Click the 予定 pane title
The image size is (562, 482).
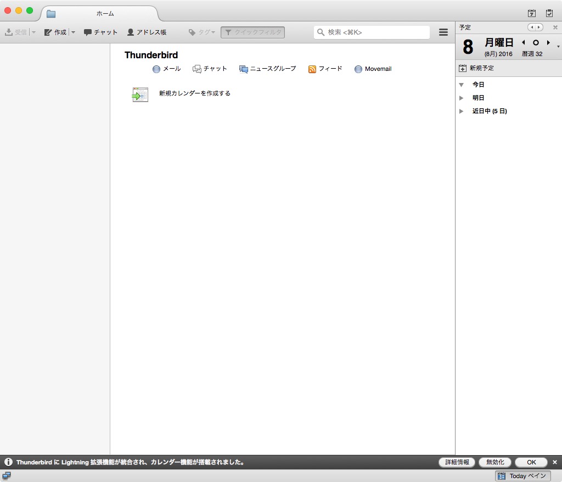(x=465, y=27)
